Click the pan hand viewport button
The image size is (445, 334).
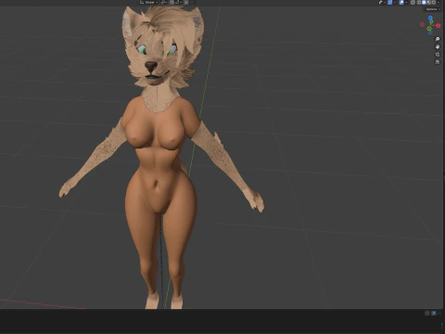(438, 46)
